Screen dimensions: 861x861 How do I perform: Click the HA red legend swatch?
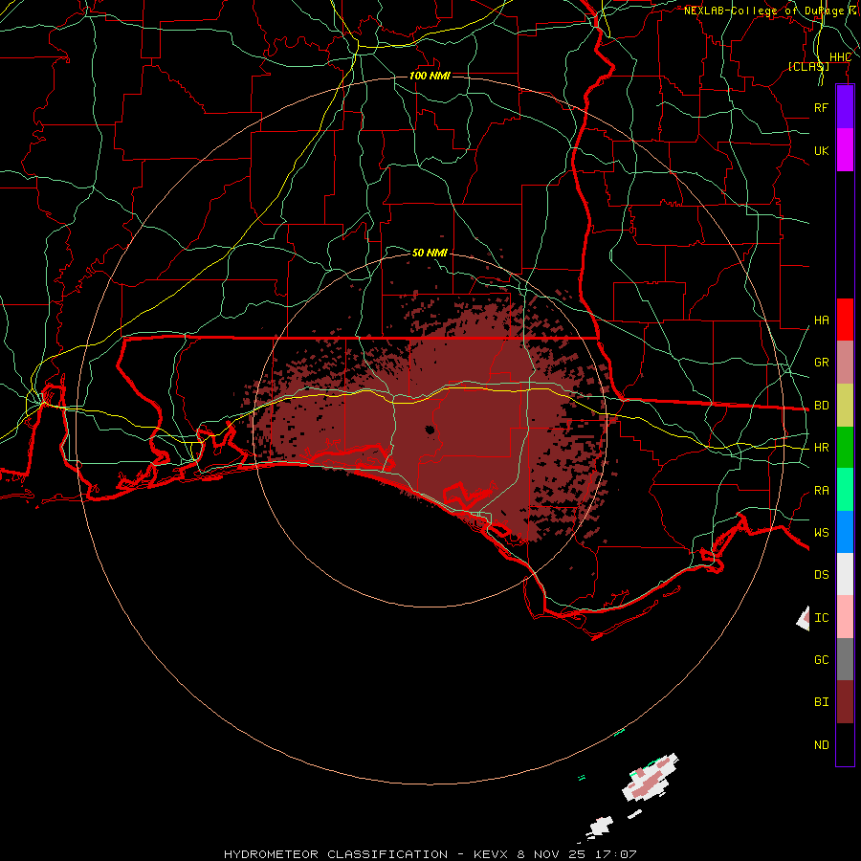pos(845,320)
